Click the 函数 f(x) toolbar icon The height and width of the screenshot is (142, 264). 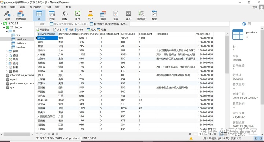click(65, 15)
